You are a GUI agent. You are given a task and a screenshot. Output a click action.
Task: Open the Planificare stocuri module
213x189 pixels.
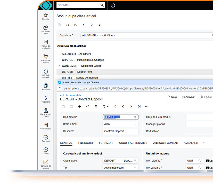coord(45,58)
